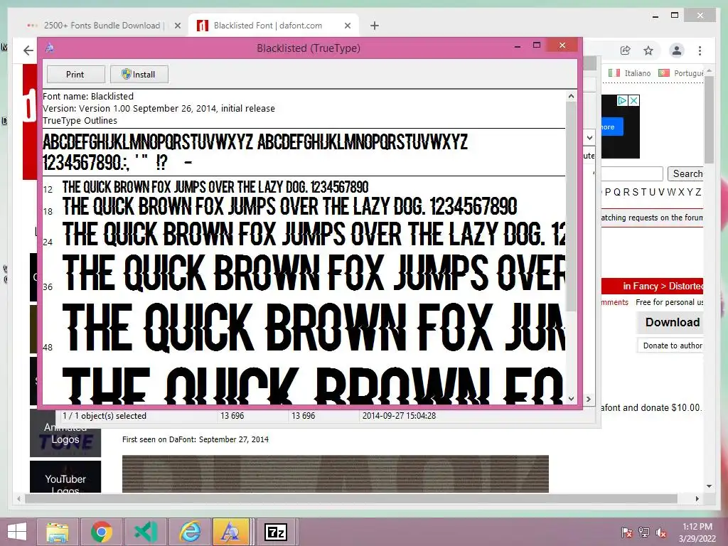This screenshot has width=728, height=546.
Task: Open the Animated Logos thumbnail
Action: click(65, 434)
